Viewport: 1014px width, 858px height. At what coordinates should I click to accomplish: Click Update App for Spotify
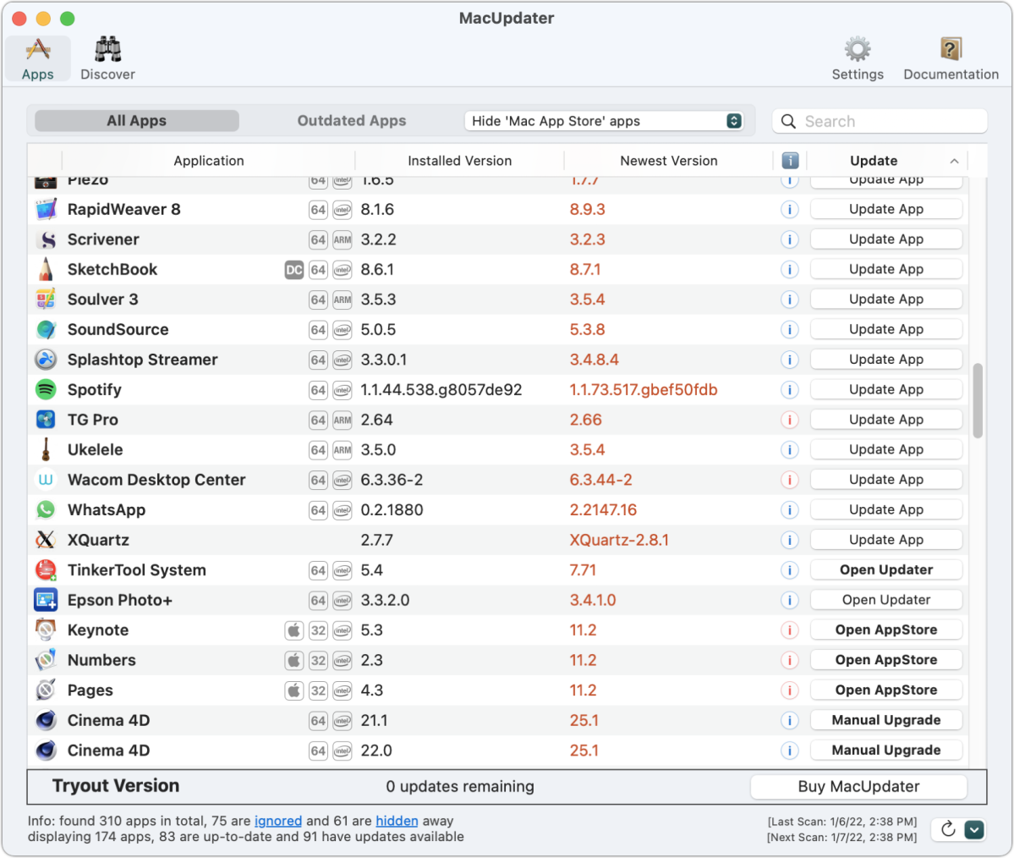point(885,389)
